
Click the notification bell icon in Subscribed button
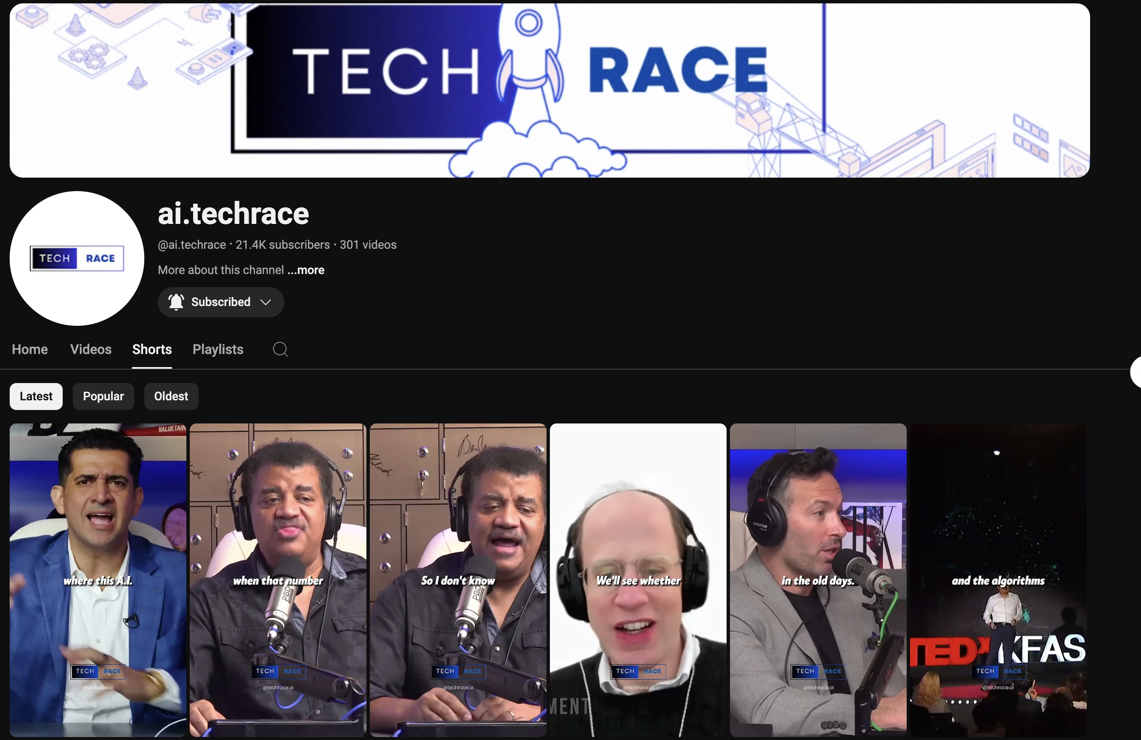pyautogui.click(x=176, y=302)
